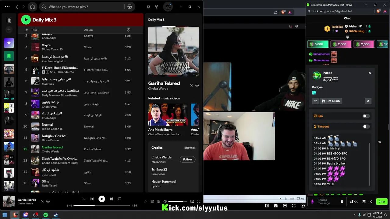This screenshot has width=390, height=219.
Task: Skip to the next track
Action: (112, 199)
